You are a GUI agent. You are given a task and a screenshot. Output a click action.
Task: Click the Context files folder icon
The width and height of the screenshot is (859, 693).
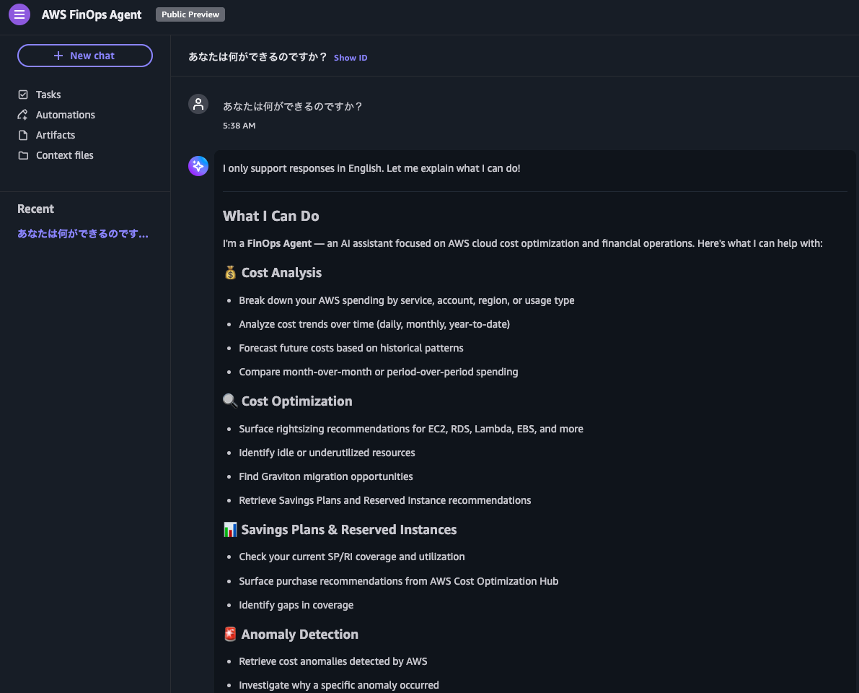[x=23, y=155]
